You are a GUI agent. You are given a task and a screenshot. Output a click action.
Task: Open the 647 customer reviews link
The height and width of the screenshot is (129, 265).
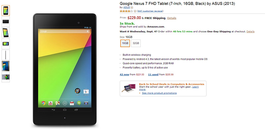pyautogui.click(x=150, y=11)
